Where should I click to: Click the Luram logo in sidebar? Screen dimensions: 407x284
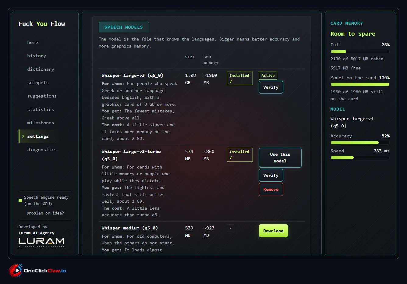tap(41, 242)
